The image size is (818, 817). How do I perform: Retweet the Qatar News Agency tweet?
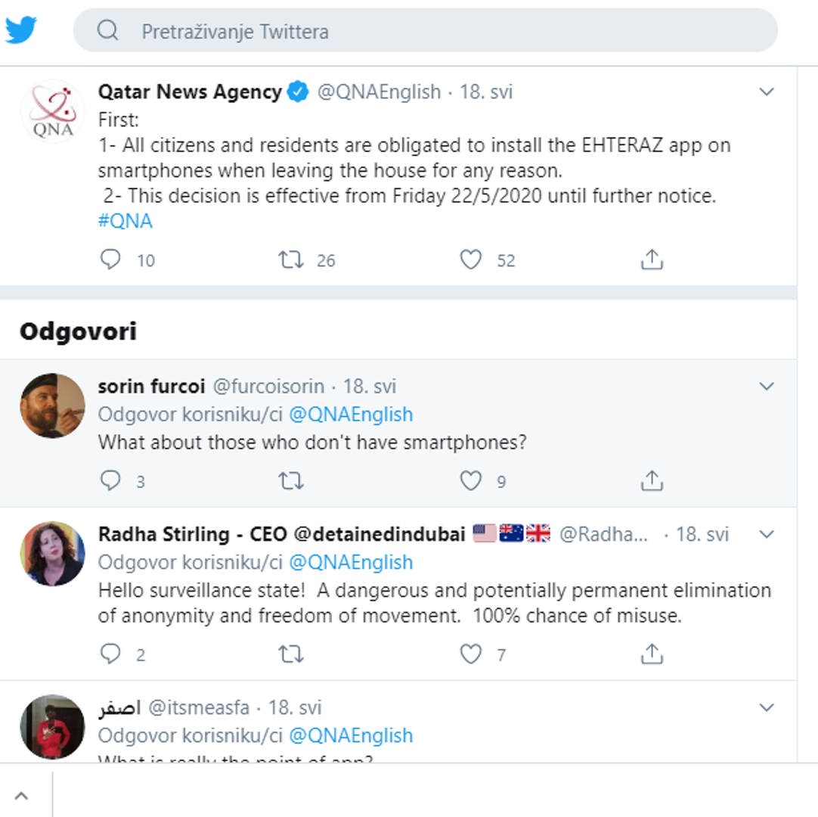pos(291,260)
